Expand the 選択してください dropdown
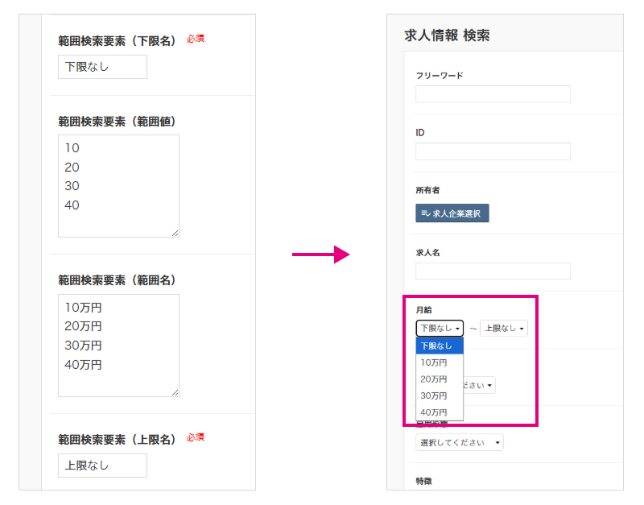 460,443
